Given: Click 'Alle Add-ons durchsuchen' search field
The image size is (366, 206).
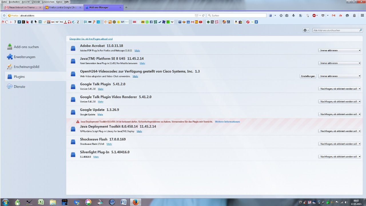Looking at the screenshot, I should coord(337,30).
